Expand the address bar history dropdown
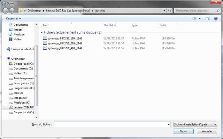Screen dimensions: 223x139 164,11
